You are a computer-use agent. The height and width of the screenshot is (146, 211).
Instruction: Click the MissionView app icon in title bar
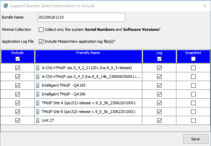tap(6, 6)
